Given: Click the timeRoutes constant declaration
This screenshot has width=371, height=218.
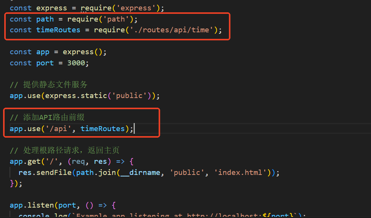Looking at the screenshot, I should tap(58, 30).
